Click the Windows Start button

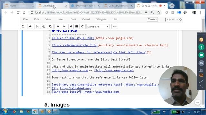[x=5, y=111]
